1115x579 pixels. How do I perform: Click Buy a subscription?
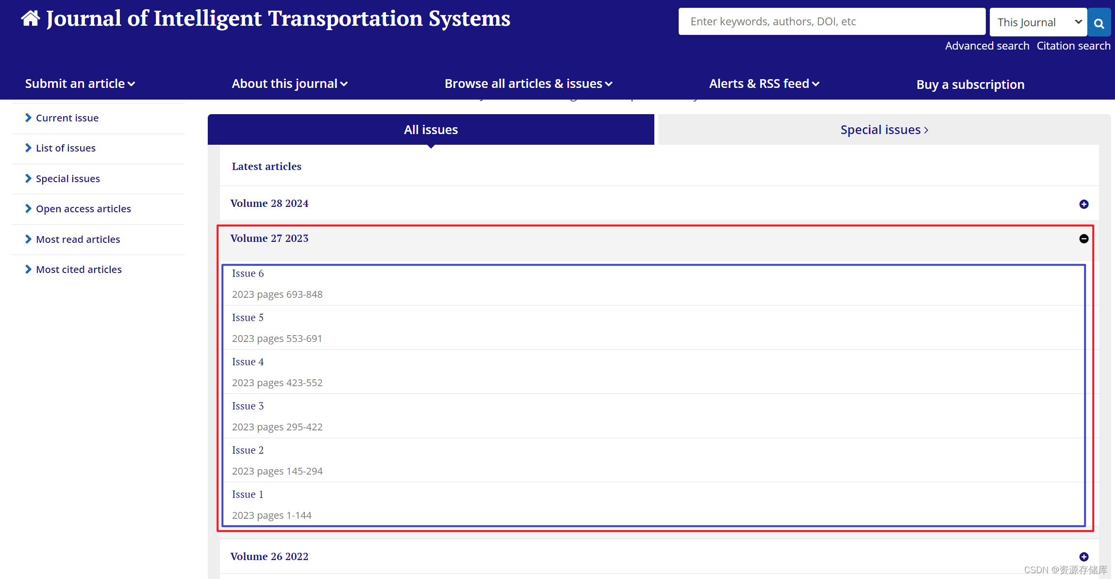click(x=970, y=85)
